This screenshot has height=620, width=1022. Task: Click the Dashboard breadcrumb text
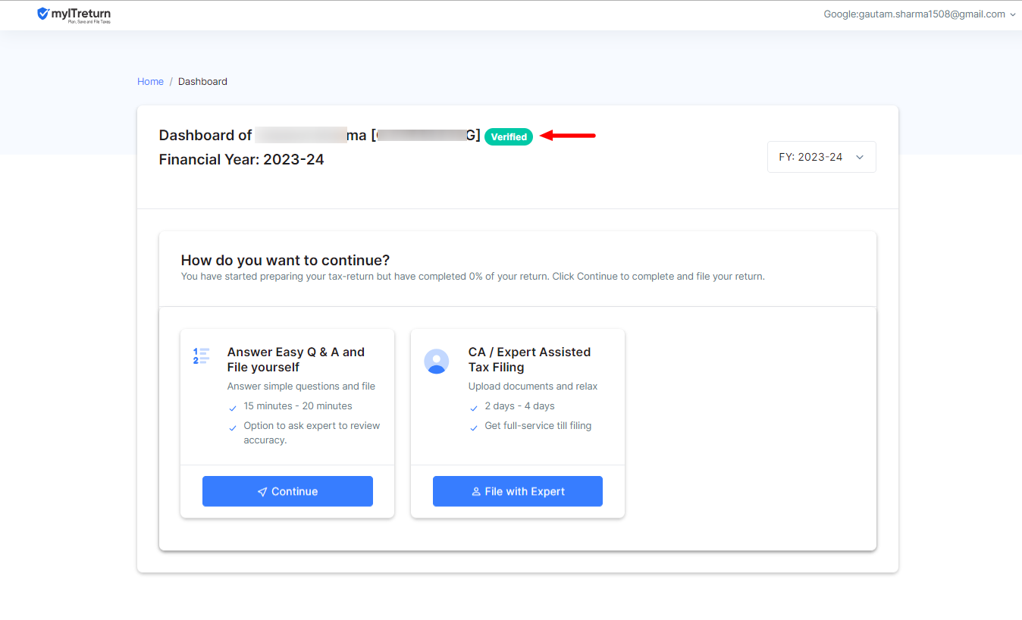(x=202, y=81)
